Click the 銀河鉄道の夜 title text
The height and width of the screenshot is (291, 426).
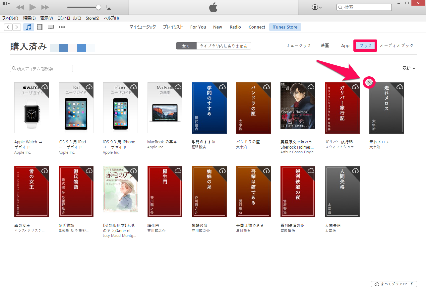tap(292, 225)
